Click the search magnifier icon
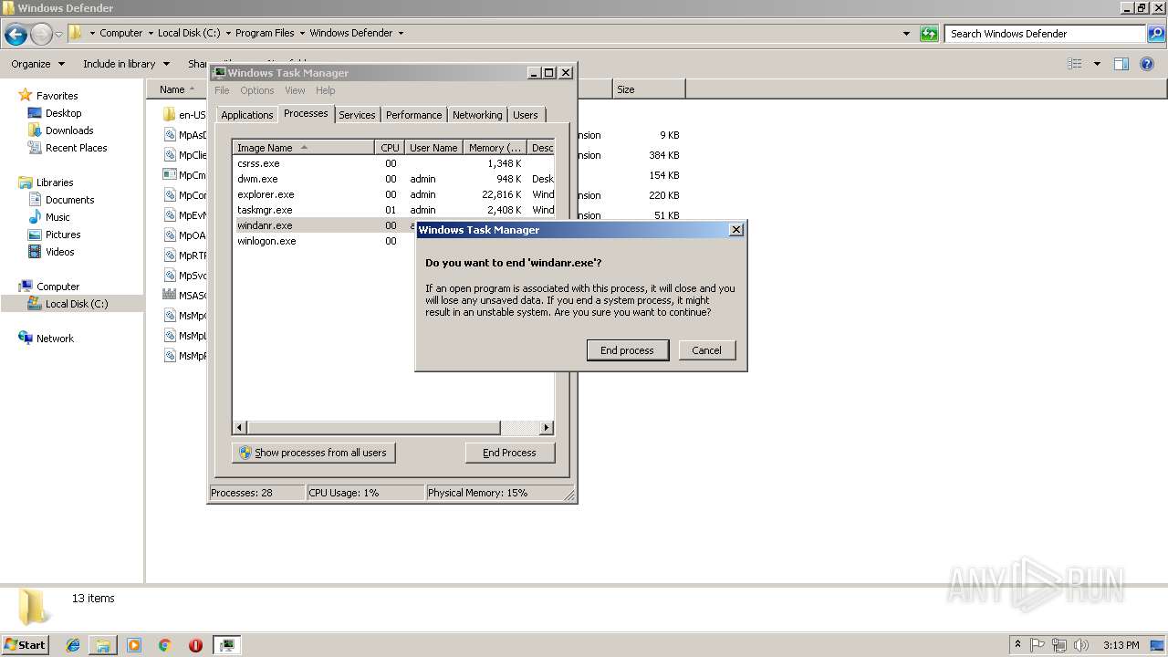 tap(1156, 34)
